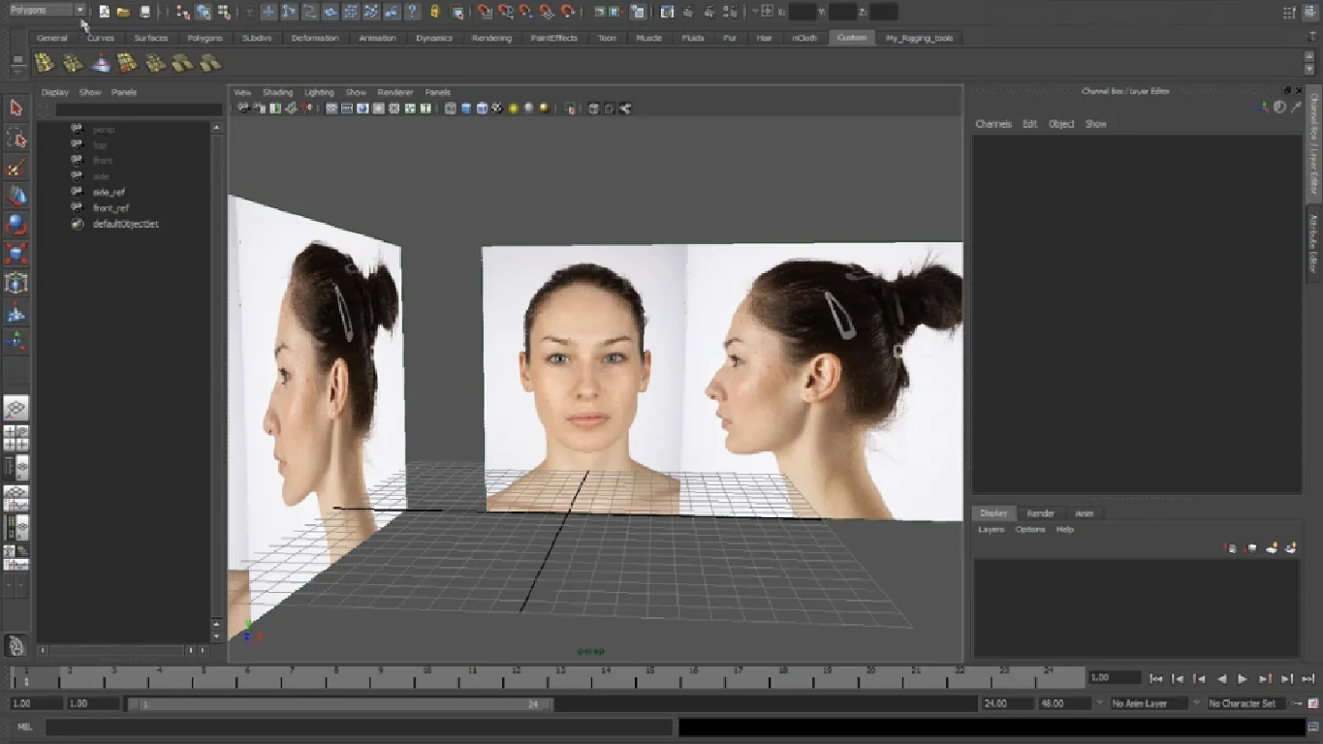The image size is (1323, 744).
Task: Open selection mask dropdown arrow in status line
Action: pyautogui.click(x=249, y=12)
